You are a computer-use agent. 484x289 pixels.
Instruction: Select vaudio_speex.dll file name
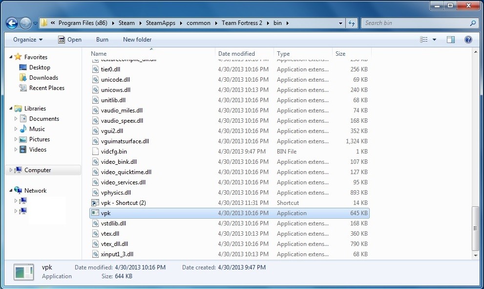coord(122,121)
